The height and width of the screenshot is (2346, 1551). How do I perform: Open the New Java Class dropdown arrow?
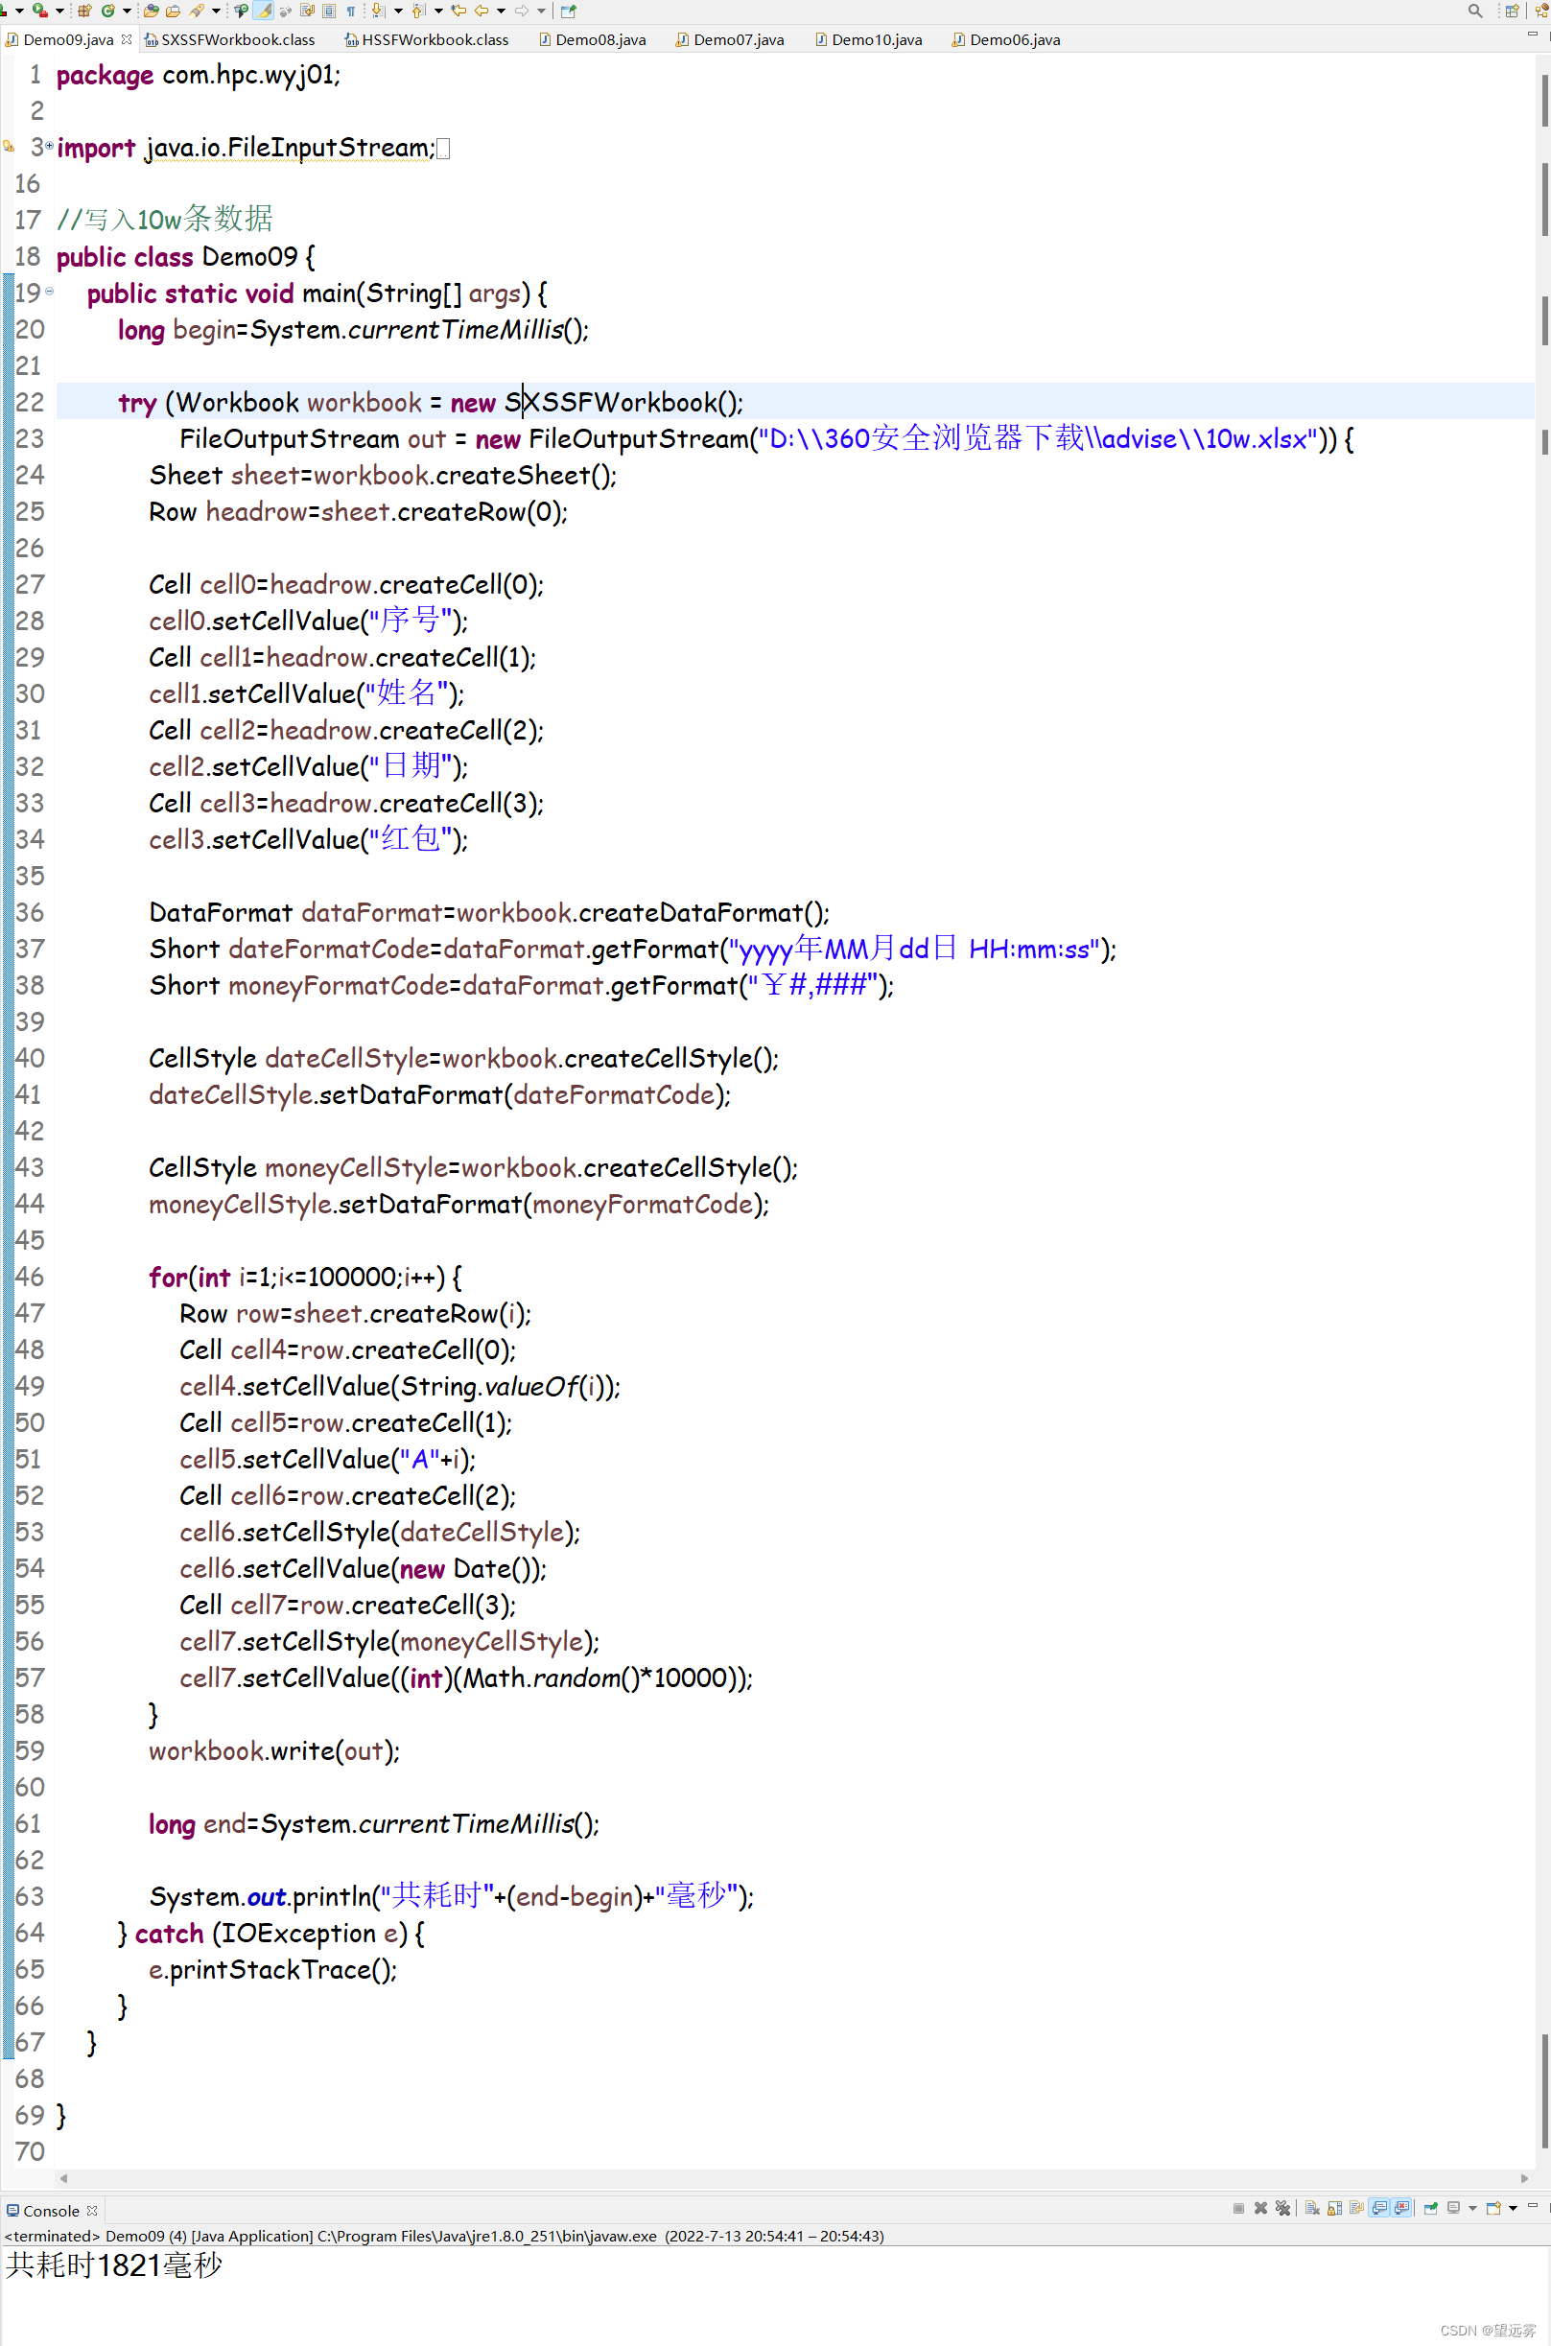pos(127,12)
